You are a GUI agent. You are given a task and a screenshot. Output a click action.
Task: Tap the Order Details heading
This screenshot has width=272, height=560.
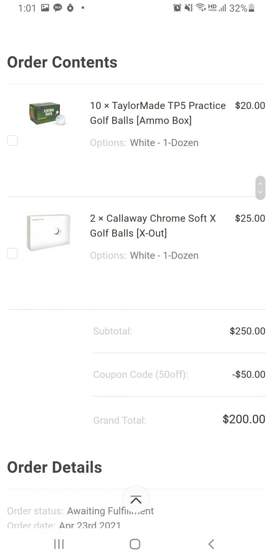point(54,467)
